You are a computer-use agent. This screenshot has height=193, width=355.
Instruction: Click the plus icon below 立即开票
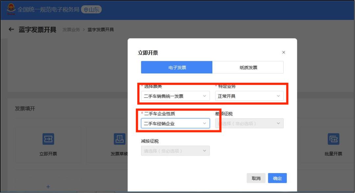pos(48,187)
